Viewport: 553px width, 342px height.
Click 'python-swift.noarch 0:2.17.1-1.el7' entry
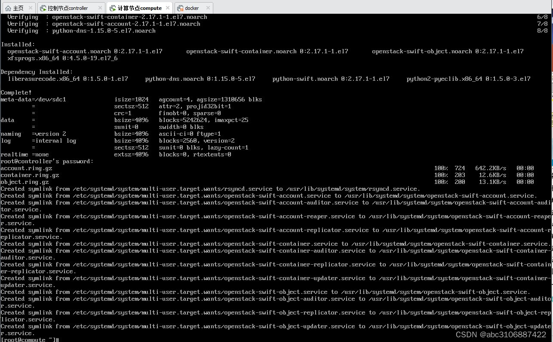pyautogui.click(x=331, y=79)
